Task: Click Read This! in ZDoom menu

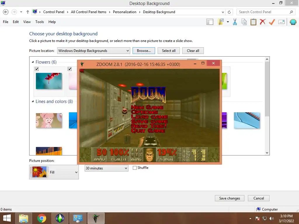Action: [149, 126]
